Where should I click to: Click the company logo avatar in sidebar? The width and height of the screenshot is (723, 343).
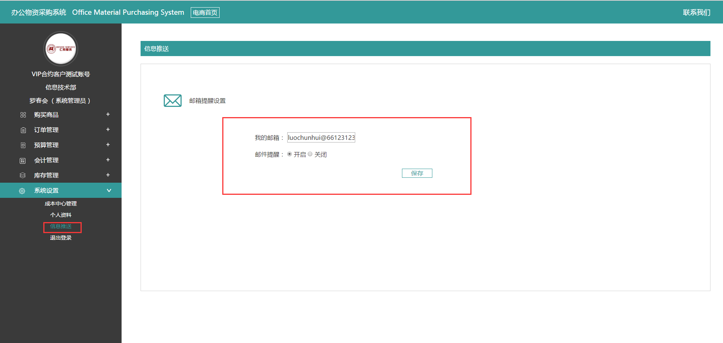[x=61, y=49]
